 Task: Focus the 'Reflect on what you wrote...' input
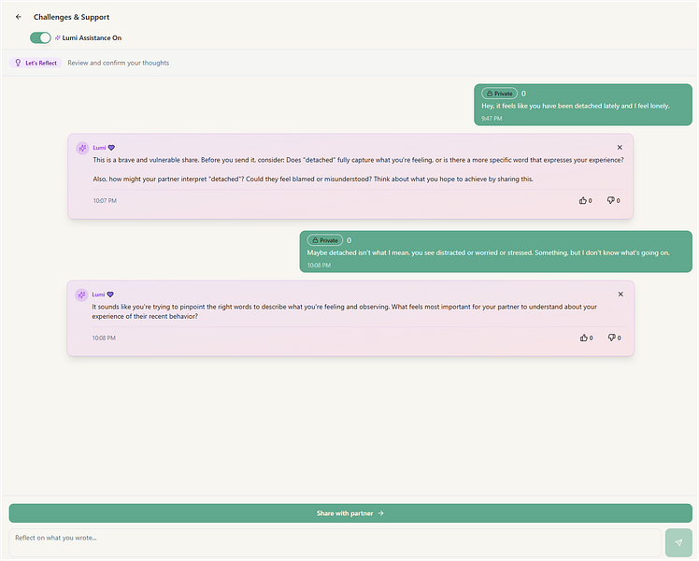tap(335, 543)
